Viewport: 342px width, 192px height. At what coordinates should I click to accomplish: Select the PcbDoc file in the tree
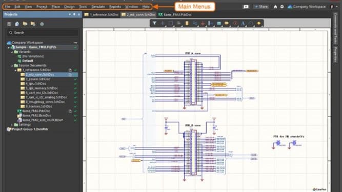pos(36,111)
